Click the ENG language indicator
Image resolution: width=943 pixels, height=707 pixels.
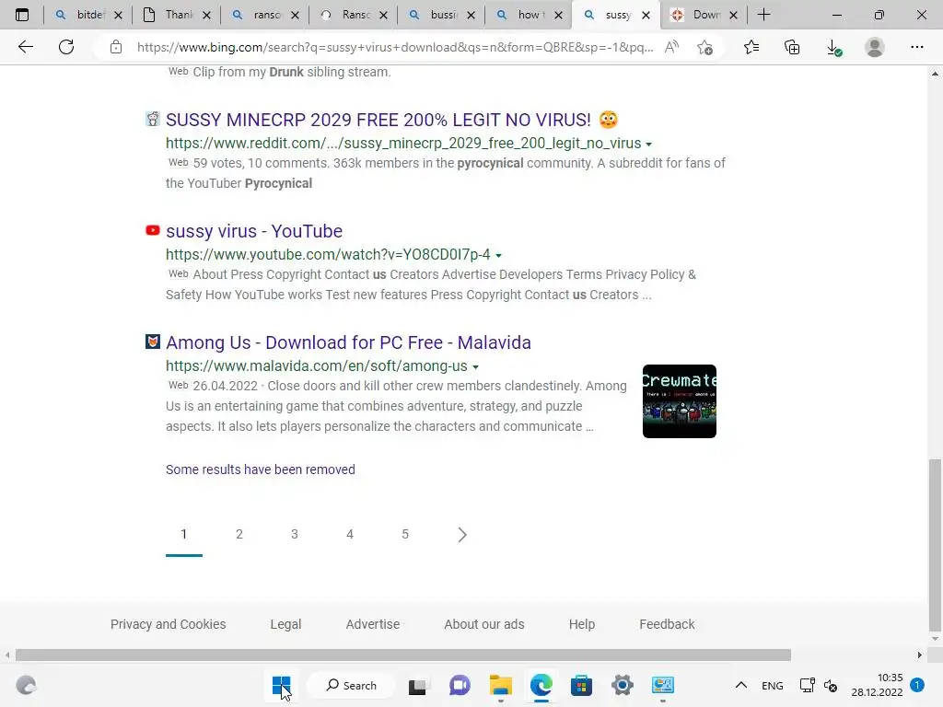(x=773, y=685)
